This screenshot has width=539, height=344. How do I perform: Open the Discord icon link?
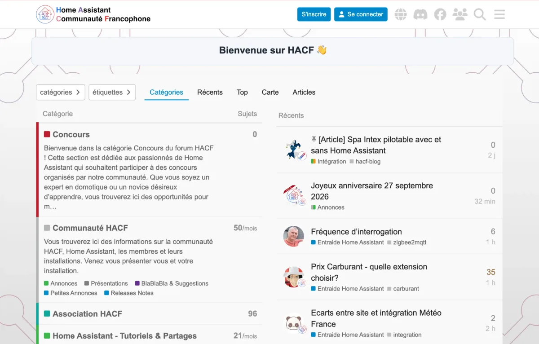[420, 14]
